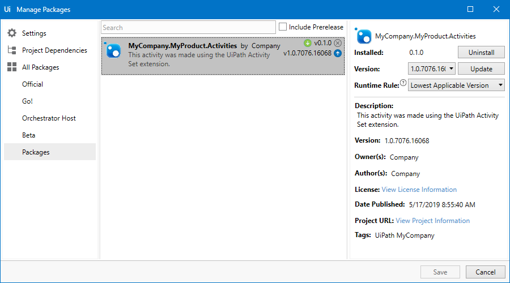Click the Update button
Viewport: 510px width, 283px height.
(x=481, y=69)
